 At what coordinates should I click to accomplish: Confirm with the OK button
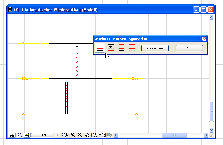pyautogui.click(x=189, y=48)
